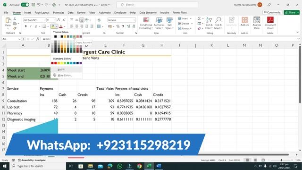The image size is (302, 170).
Task: Click the green Share button
Action: 292,12
